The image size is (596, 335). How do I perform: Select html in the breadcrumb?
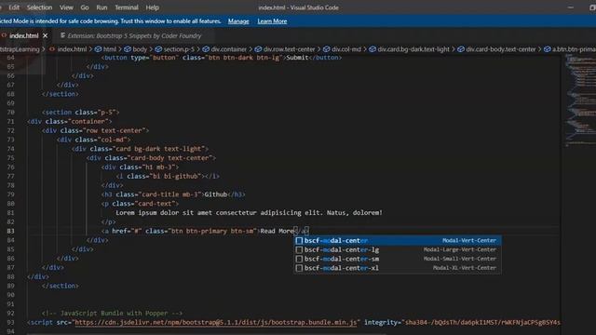(x=110, y=49)
